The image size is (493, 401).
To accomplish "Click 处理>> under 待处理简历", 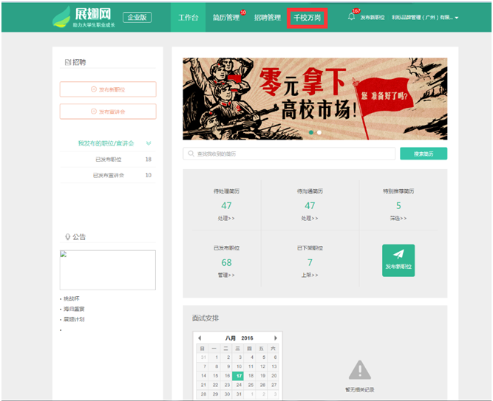I will 226,219.
